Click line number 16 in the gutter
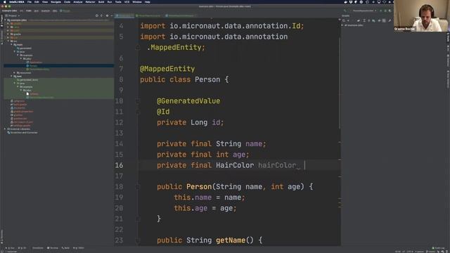Screen dimensions: 450x253 (119, 165)
